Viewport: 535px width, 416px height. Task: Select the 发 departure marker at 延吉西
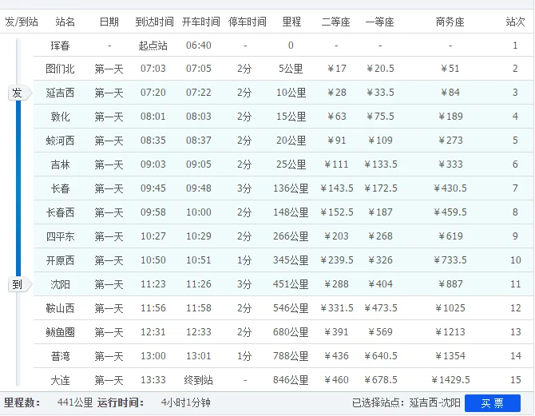pyautogui.click(x=20, y=93)
